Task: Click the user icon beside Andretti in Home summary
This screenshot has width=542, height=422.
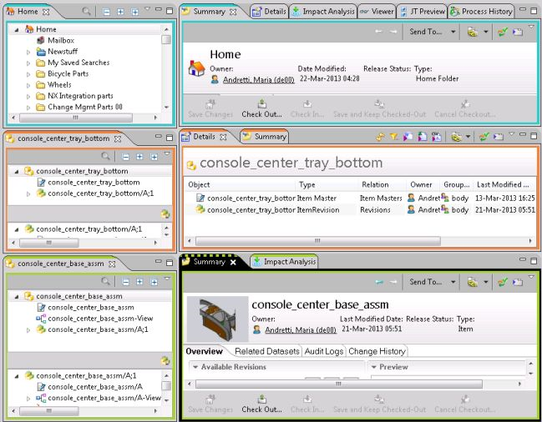Action: (215, 79)
